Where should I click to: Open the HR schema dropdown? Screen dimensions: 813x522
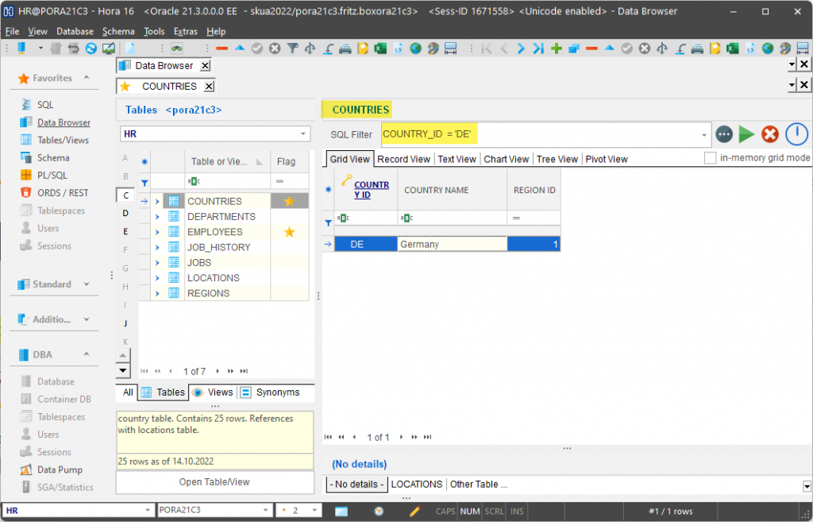[x=302, y=133]
